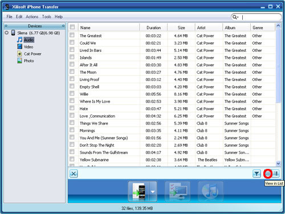The width and height of the screenshot is (285, 214).
Task: Check the box for After It All
Action: coord(72,64)
